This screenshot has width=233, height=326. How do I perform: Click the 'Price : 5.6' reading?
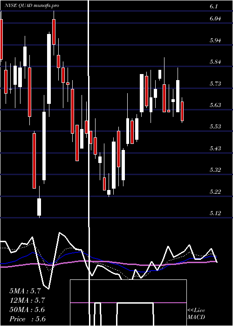tap(27, 319)
